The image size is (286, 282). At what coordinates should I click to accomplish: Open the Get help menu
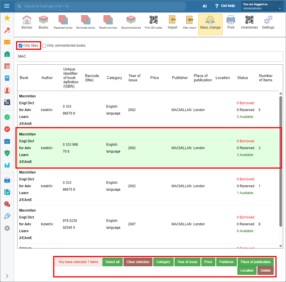pyautogui.click(x=225, y=6)
